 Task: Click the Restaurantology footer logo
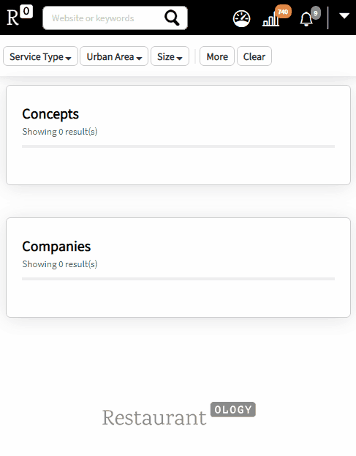178,414
